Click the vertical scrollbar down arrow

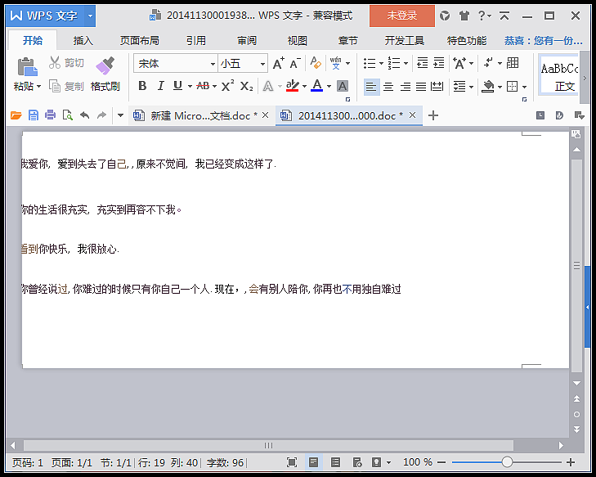(576, 383)
